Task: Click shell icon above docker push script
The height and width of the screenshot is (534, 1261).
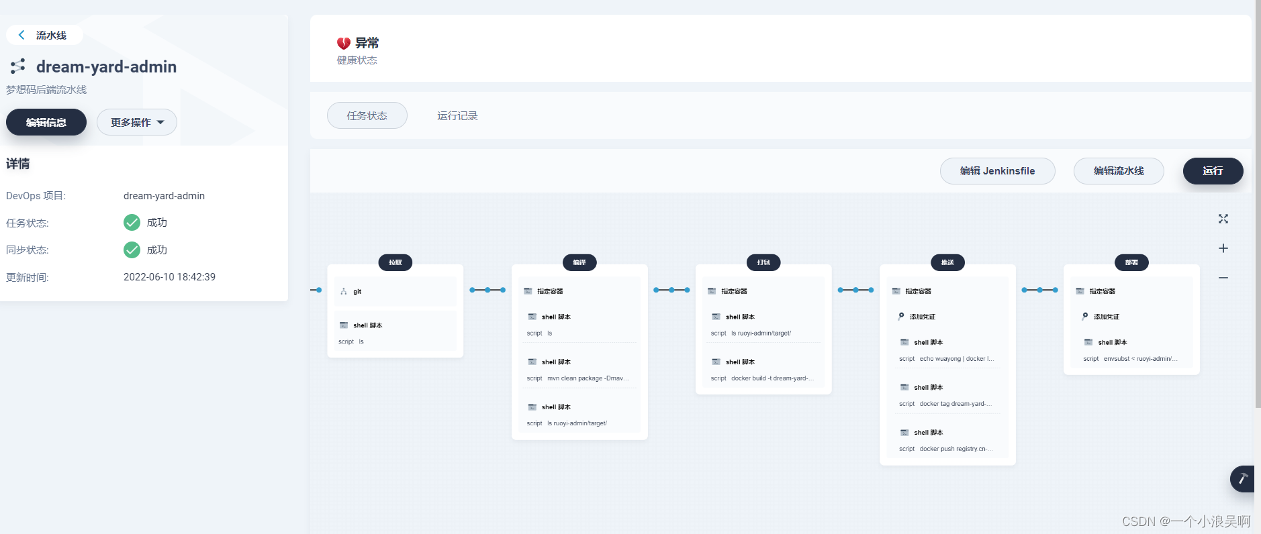Action: 904,432
